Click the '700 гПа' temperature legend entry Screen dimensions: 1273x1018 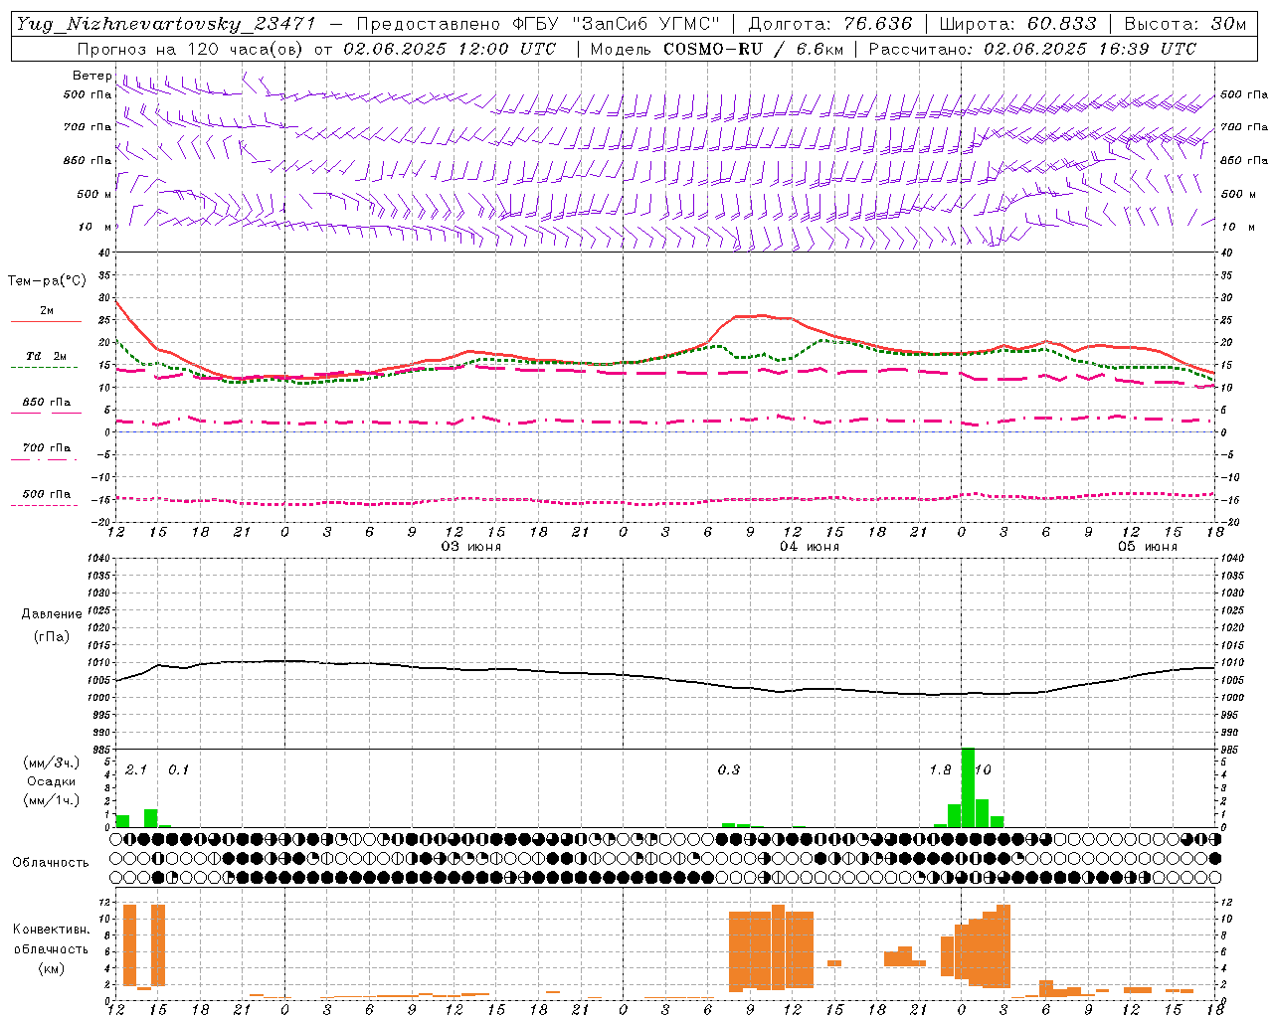click(47, 447)
